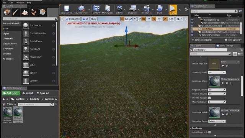
Task: Open Source Control toolbar icon
Action: [81, 10]
